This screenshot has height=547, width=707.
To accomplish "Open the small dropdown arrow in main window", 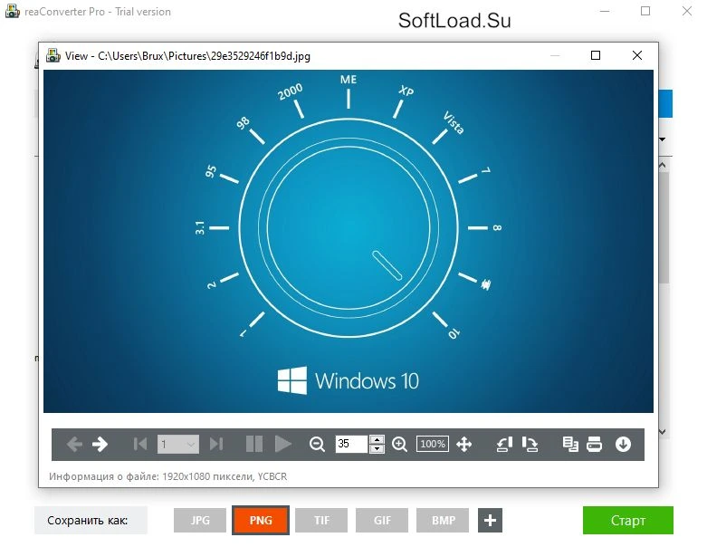I will 662,139.
